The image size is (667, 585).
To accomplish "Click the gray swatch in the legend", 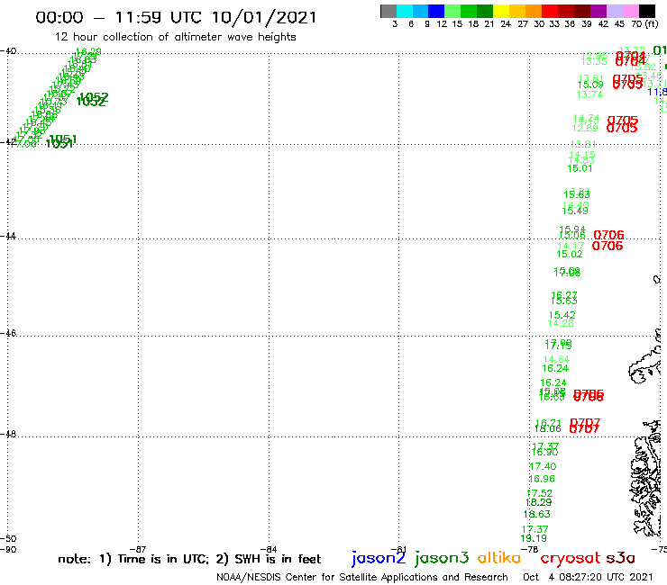I will coord(388,11).
